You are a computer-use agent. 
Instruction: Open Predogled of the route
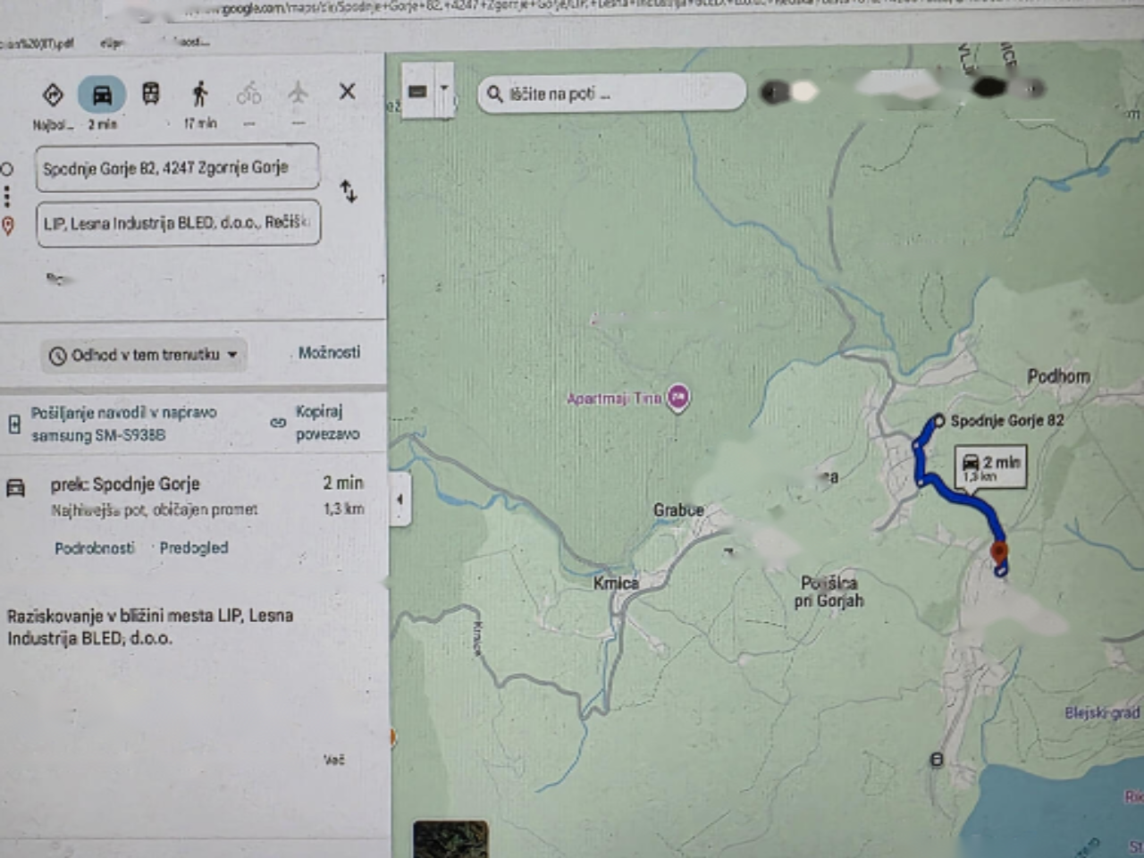pos(194,548)
